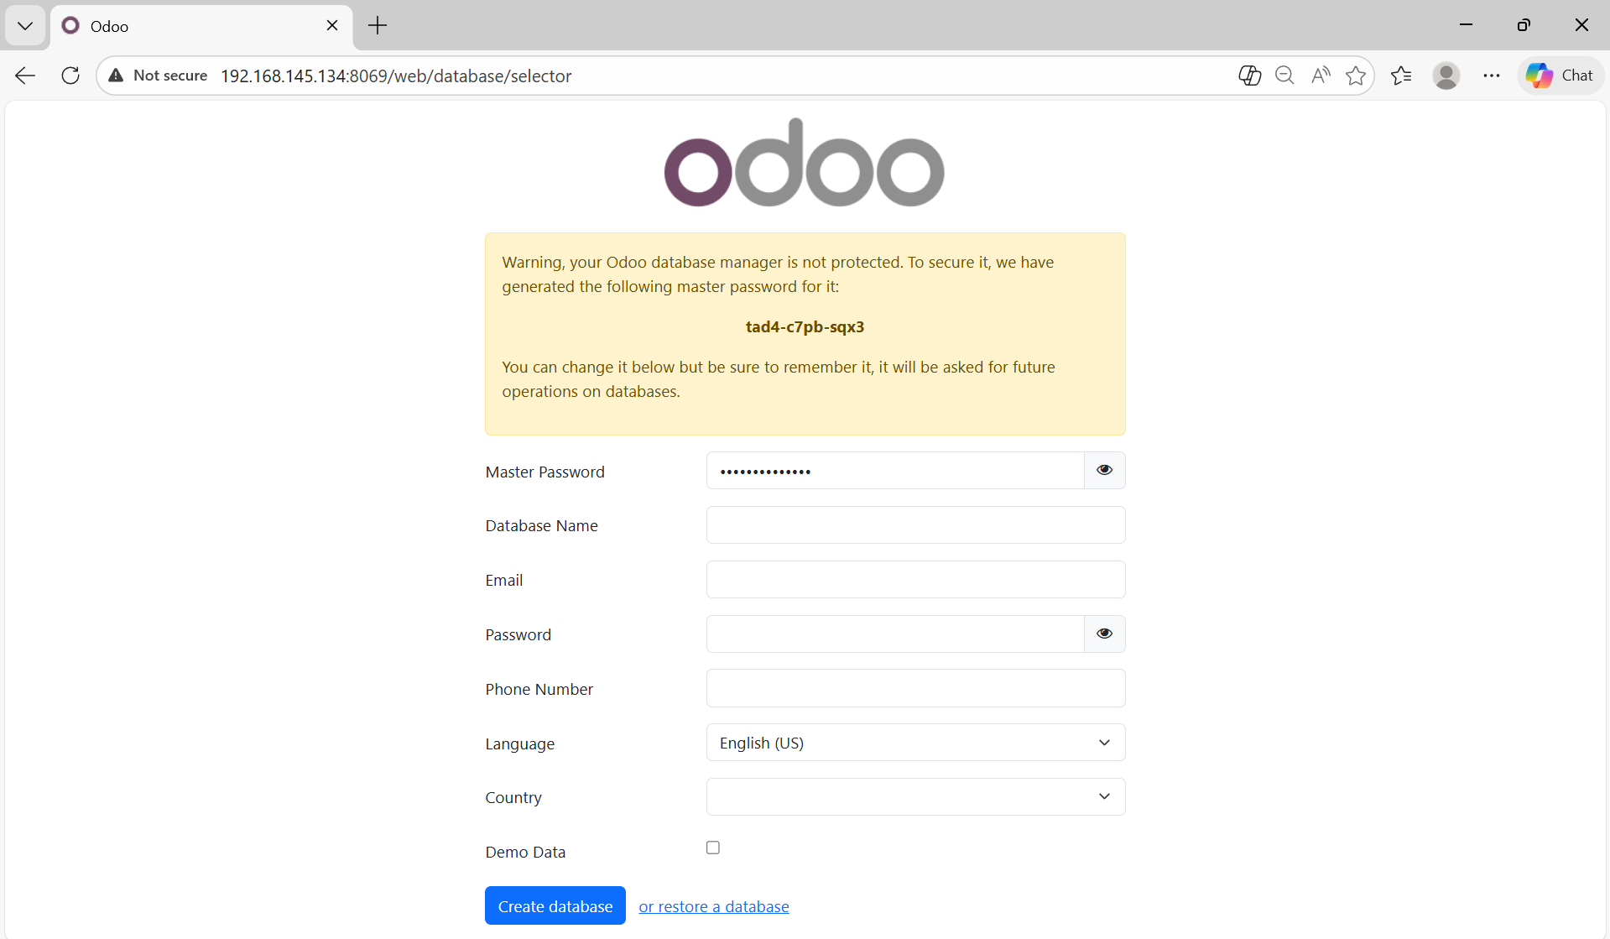Viewport: 1610px width, 939px height.
Task: Click the Not secure warning icon
Action: pyautogui.click(x=117, y=76)
